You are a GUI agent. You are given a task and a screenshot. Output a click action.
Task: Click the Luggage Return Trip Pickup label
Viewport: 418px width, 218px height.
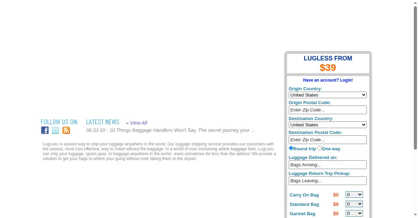pos(319,174)
